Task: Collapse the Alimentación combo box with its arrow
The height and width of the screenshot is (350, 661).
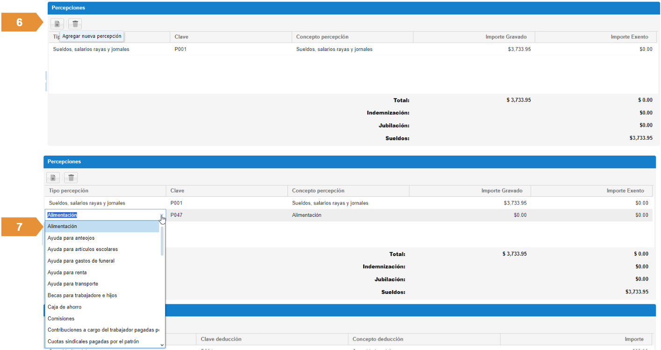Action: click(x=161, y=215)
